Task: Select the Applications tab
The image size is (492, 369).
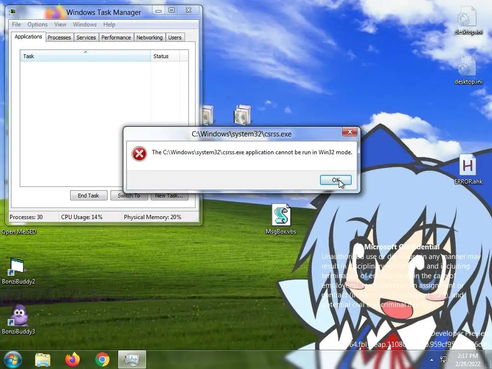Action: pyautogui.click(x=28, y=37)
